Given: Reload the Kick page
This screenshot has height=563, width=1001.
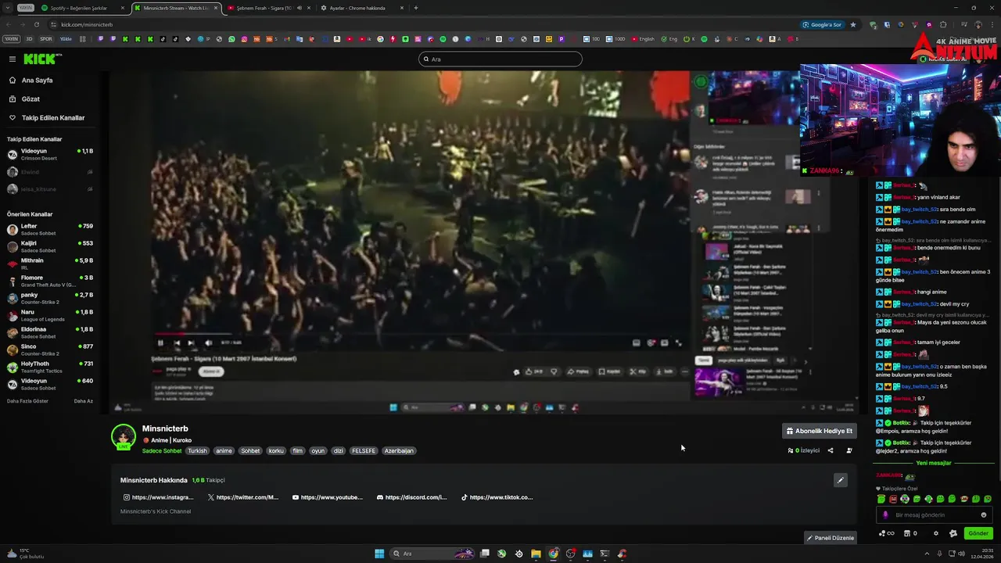Looking at the screenshot, I should (35, 24).
